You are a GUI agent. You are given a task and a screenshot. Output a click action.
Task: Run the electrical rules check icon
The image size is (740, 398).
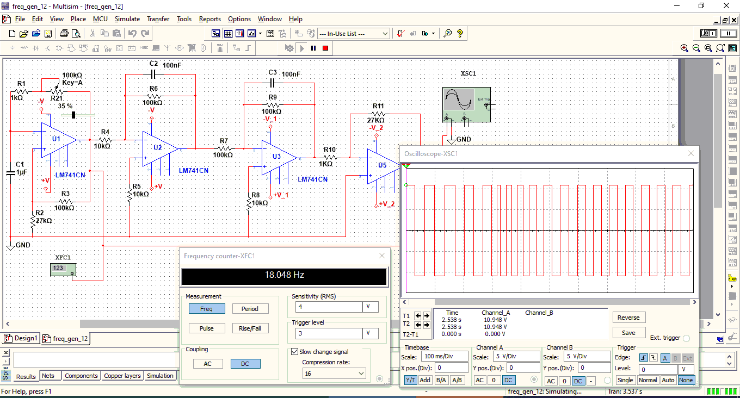pyautogui.click(x=400, y=34)
